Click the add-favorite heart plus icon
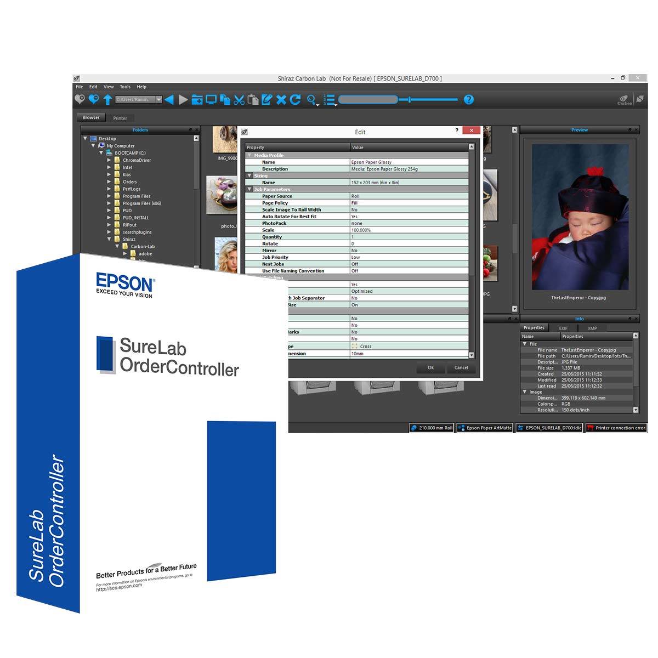This screenshot has width=658, height=658. click(x=80, y=99)
